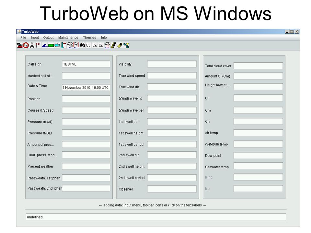Click the bottom status field showing undefined

click(x=156, y=217)
